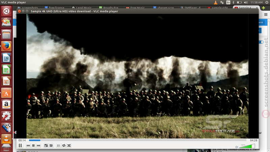Open LibreOffice Writer from launcher

point(6,58)
